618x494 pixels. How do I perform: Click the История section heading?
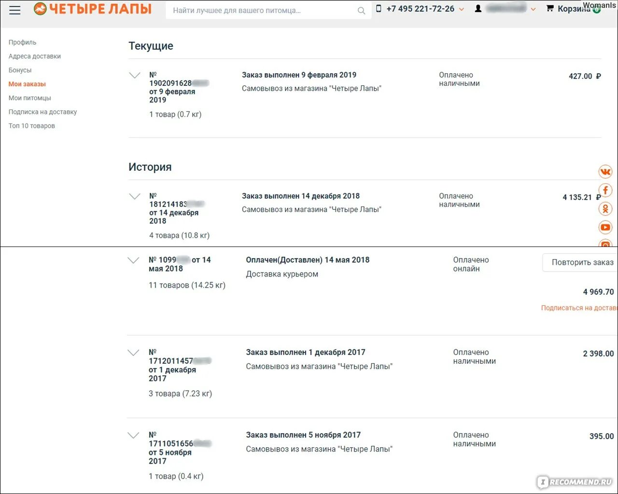point(150,167)
